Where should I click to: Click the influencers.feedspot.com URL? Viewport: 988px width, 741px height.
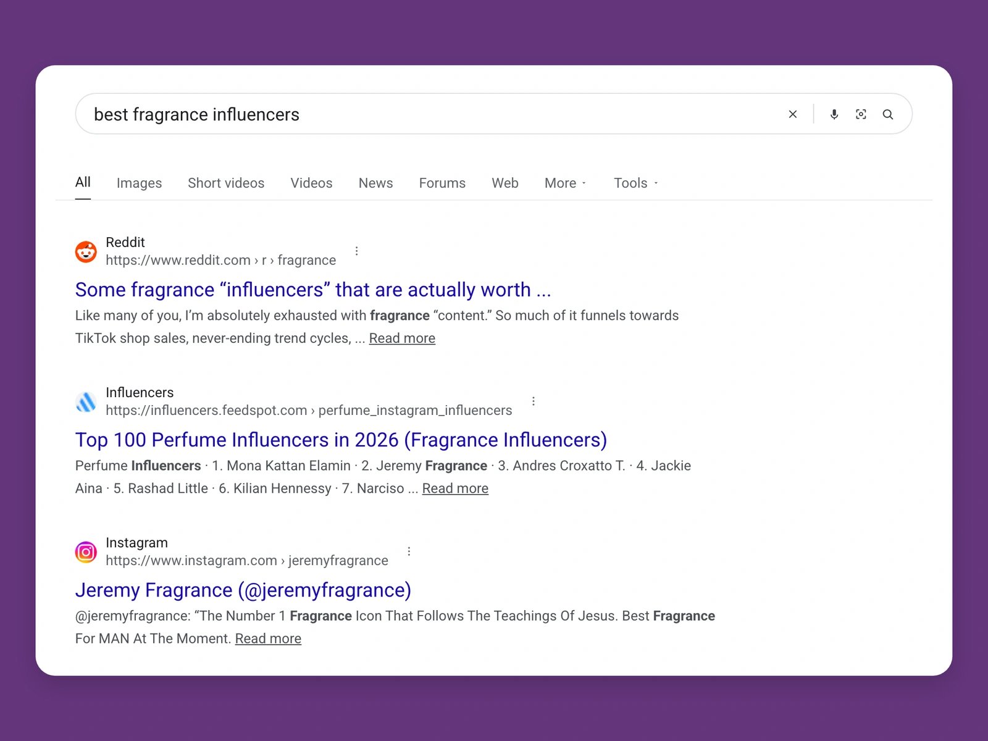[309, 411]
